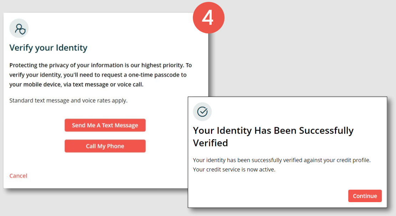Click the 'Protecting the privacy' sentence

71,65
